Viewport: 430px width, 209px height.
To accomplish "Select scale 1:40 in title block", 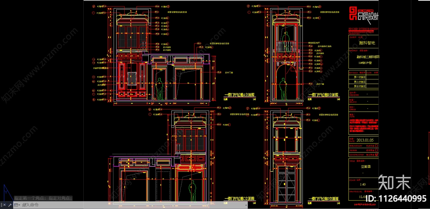I will (363, 185).
